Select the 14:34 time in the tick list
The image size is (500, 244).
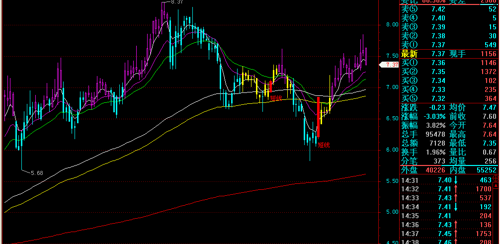click(410, 207)
